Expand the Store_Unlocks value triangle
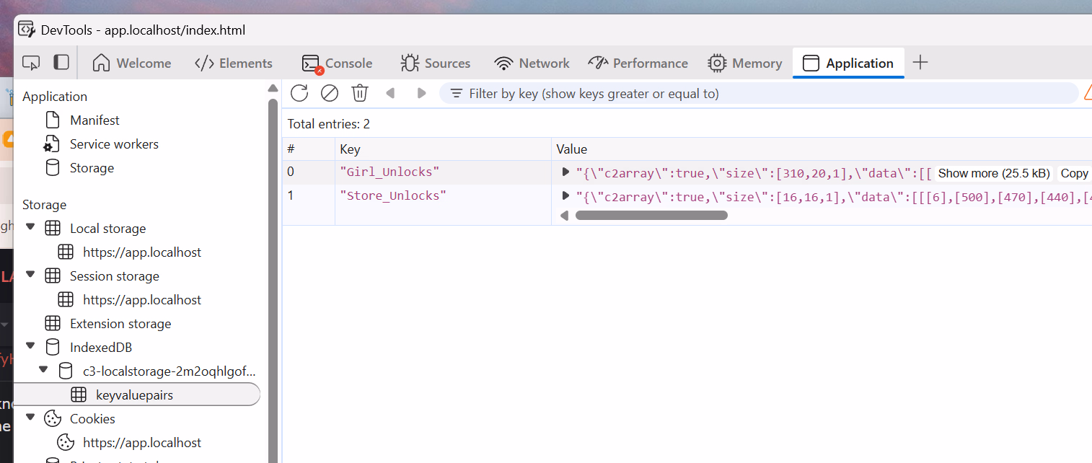1092x463 pixels. click(x=566, y=195)
